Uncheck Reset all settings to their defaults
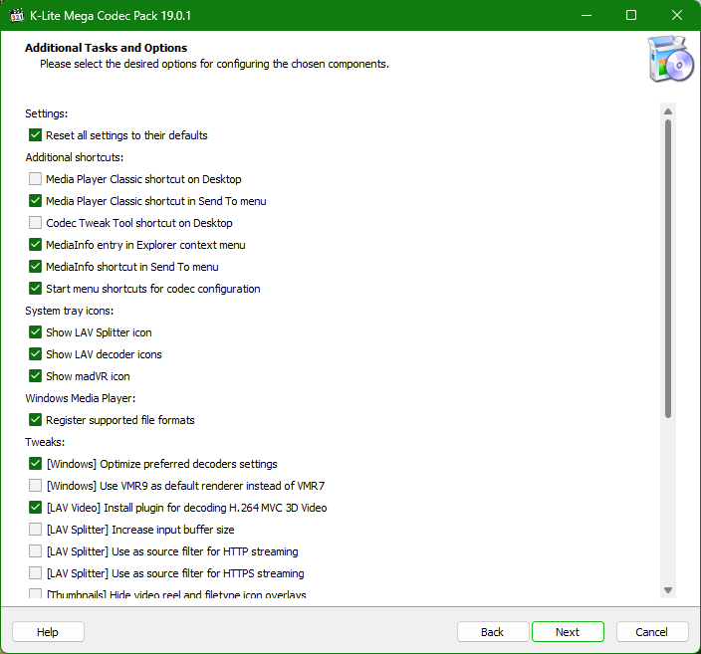Screen dimensions: 701x654 coord(35,135)
